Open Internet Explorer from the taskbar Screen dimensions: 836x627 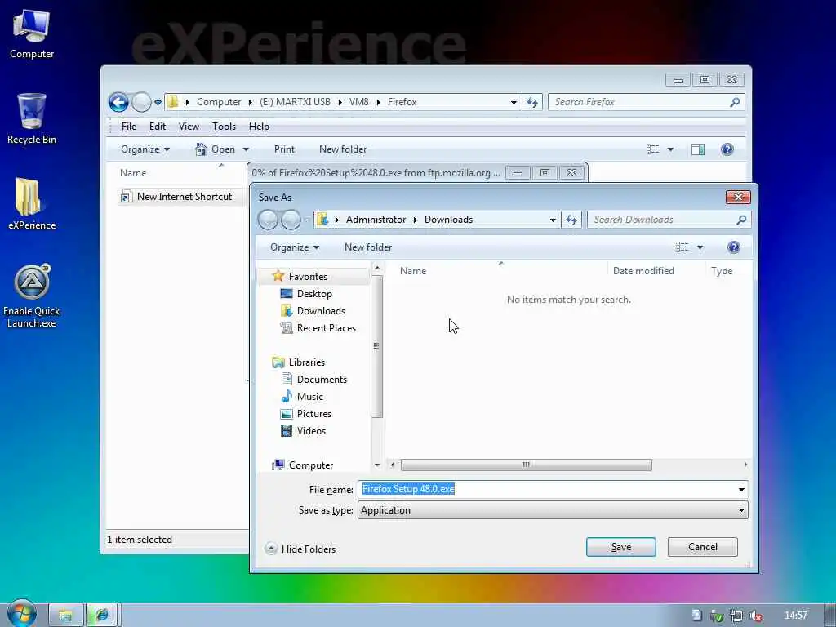(x=102, y=616)
